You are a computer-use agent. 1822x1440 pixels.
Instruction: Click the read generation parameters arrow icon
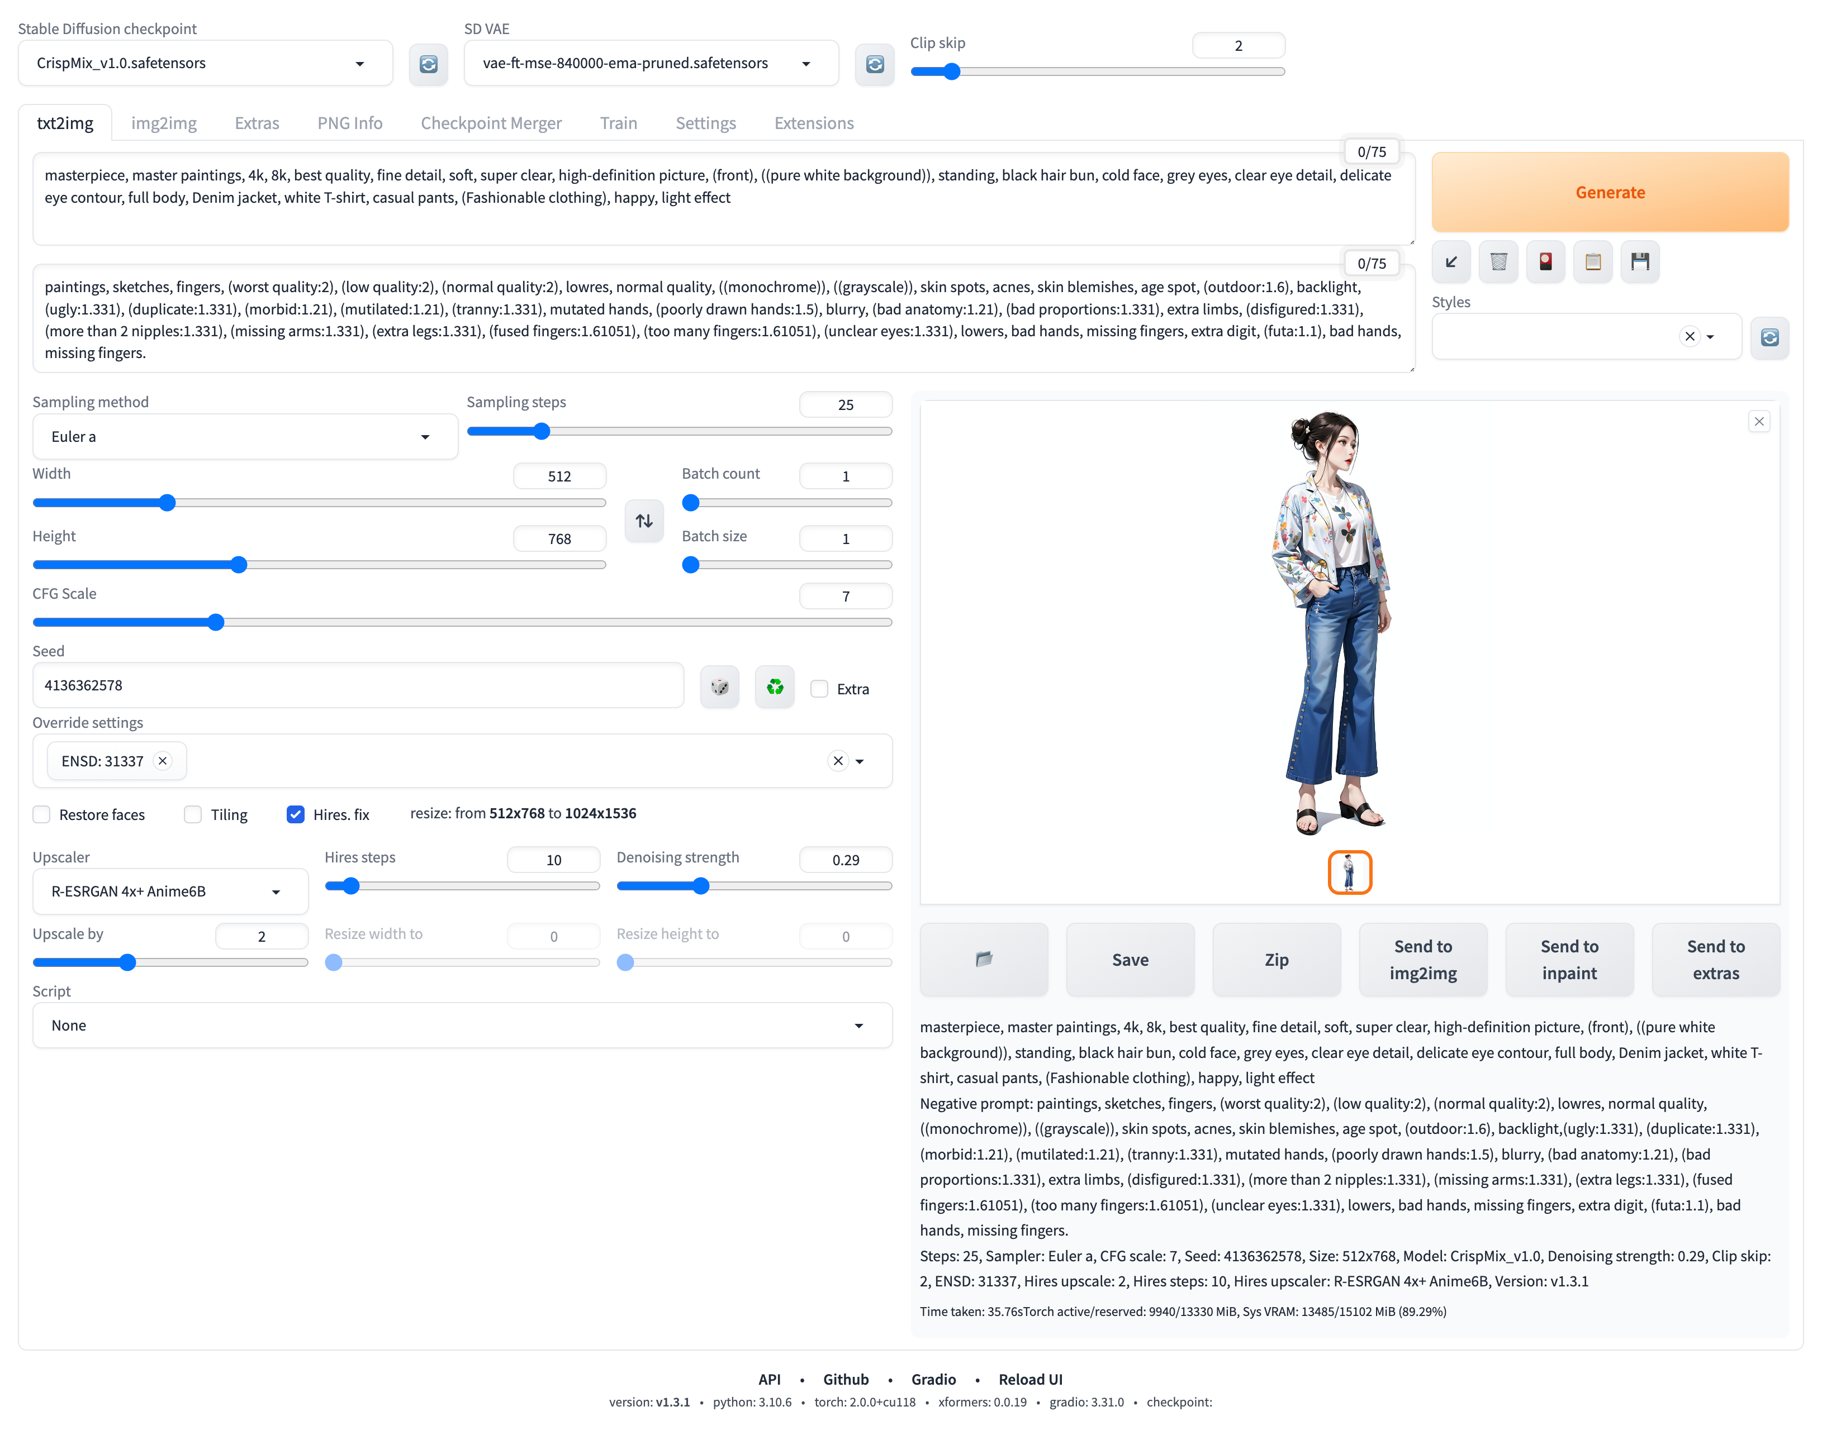1450,261
